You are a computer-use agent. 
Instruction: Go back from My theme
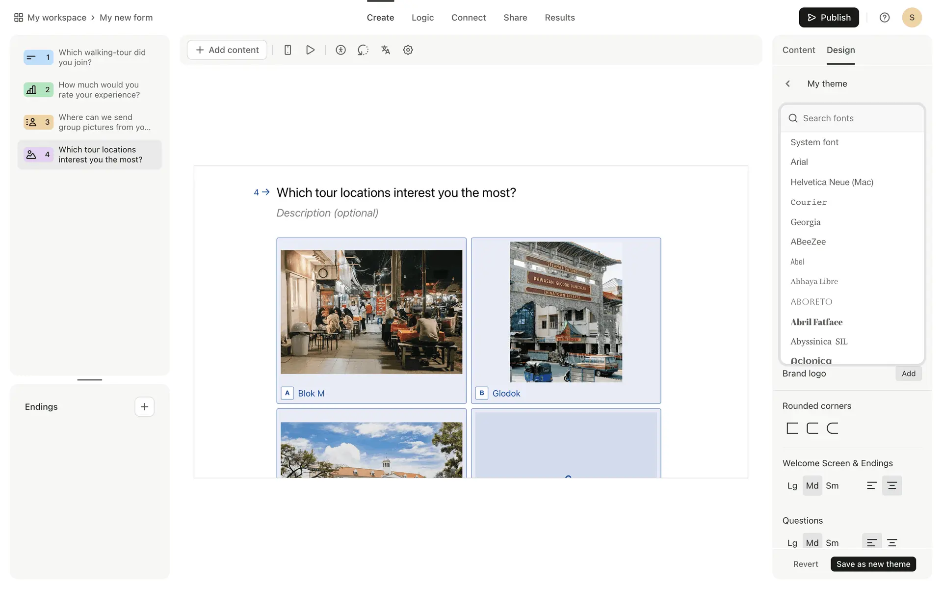coord(787,84)
